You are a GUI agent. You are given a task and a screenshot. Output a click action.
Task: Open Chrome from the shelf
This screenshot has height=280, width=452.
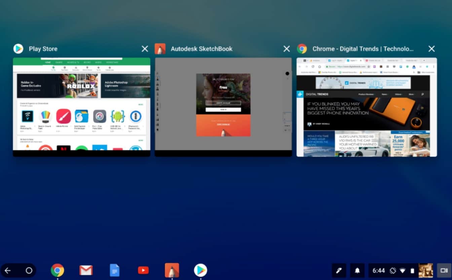coord(58,270)
